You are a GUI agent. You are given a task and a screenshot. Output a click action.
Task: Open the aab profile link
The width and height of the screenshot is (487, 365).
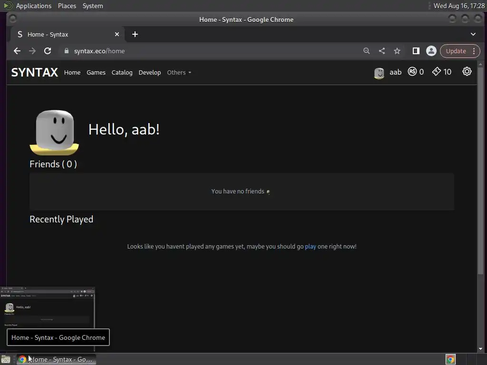pos(395,72)
